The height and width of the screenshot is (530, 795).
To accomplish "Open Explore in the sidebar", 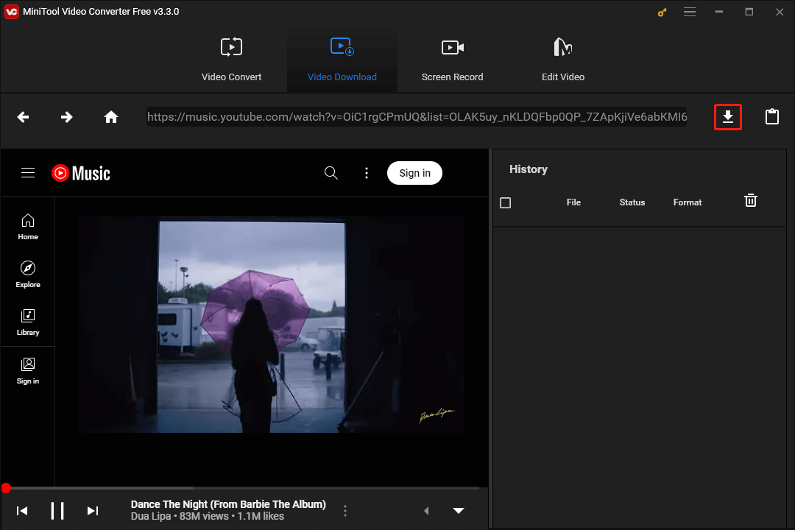I will 28,275.
